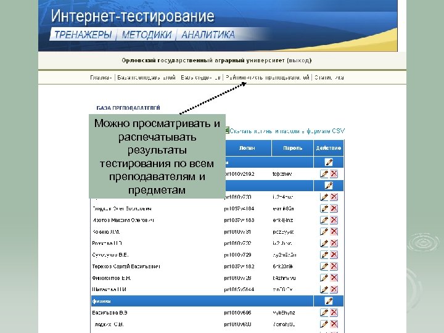This screenshot has height=333, width=444.
Task: Edit the teacher with login pr1010v738
Action: point(324,278)
